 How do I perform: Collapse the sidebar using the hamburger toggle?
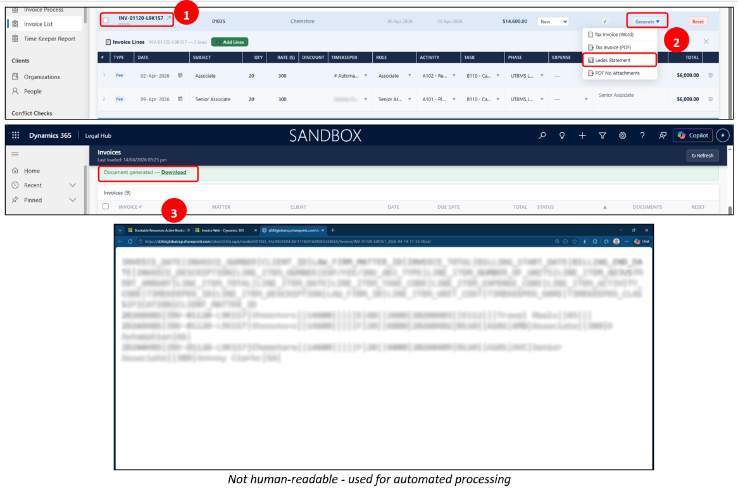pos(15,154)
